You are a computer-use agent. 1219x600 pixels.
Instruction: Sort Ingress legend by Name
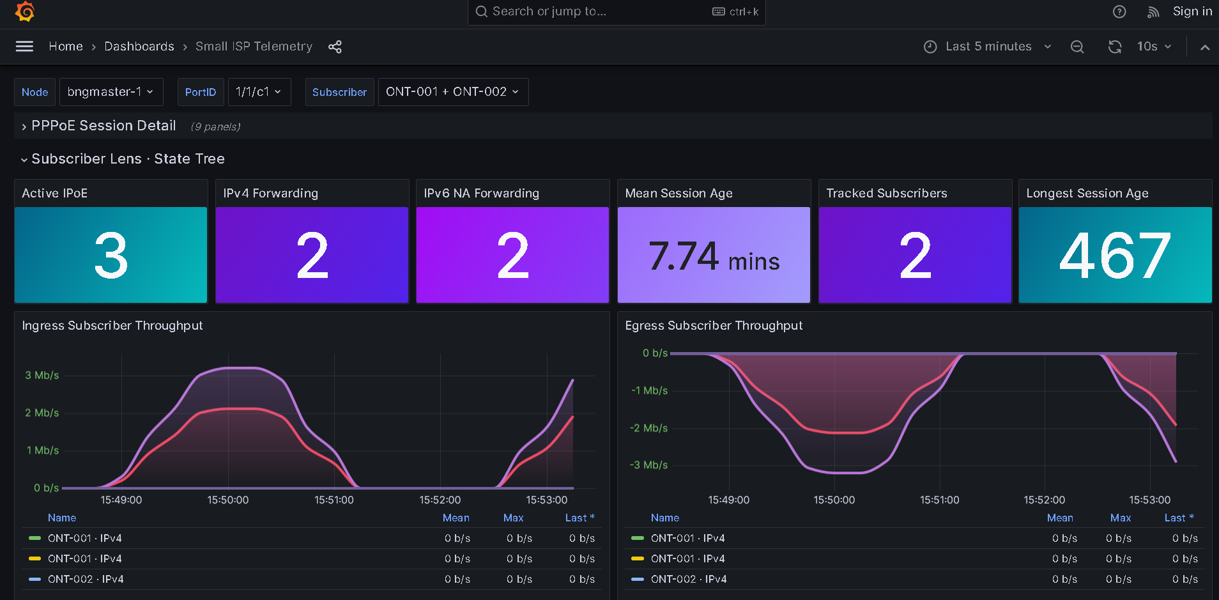(62, 518)
